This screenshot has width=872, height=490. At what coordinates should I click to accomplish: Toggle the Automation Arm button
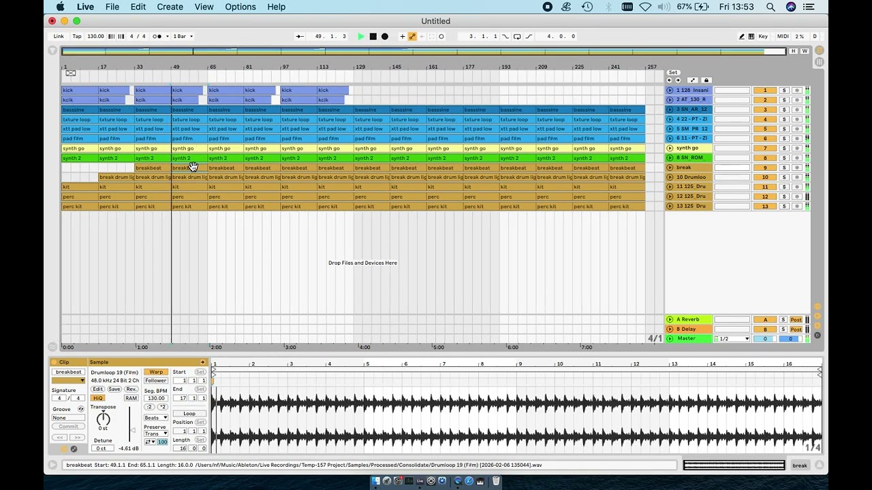[x=412, y=36]
